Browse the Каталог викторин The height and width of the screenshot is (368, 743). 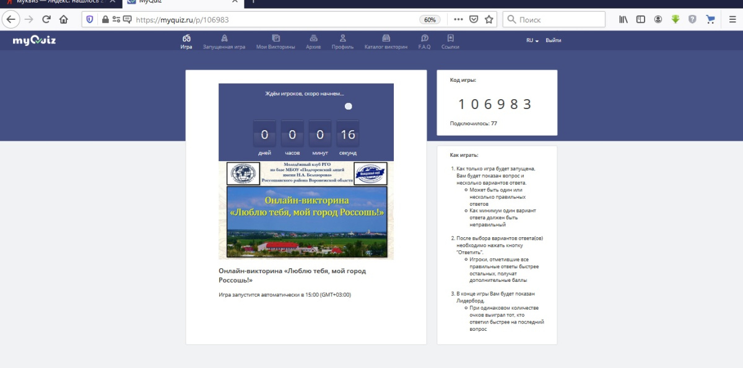tap(386, 42)
